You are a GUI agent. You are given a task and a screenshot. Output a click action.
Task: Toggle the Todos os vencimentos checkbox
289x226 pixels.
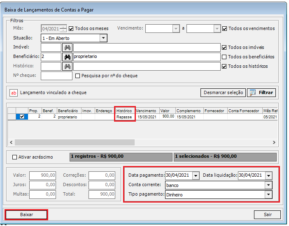click(224, 29)
